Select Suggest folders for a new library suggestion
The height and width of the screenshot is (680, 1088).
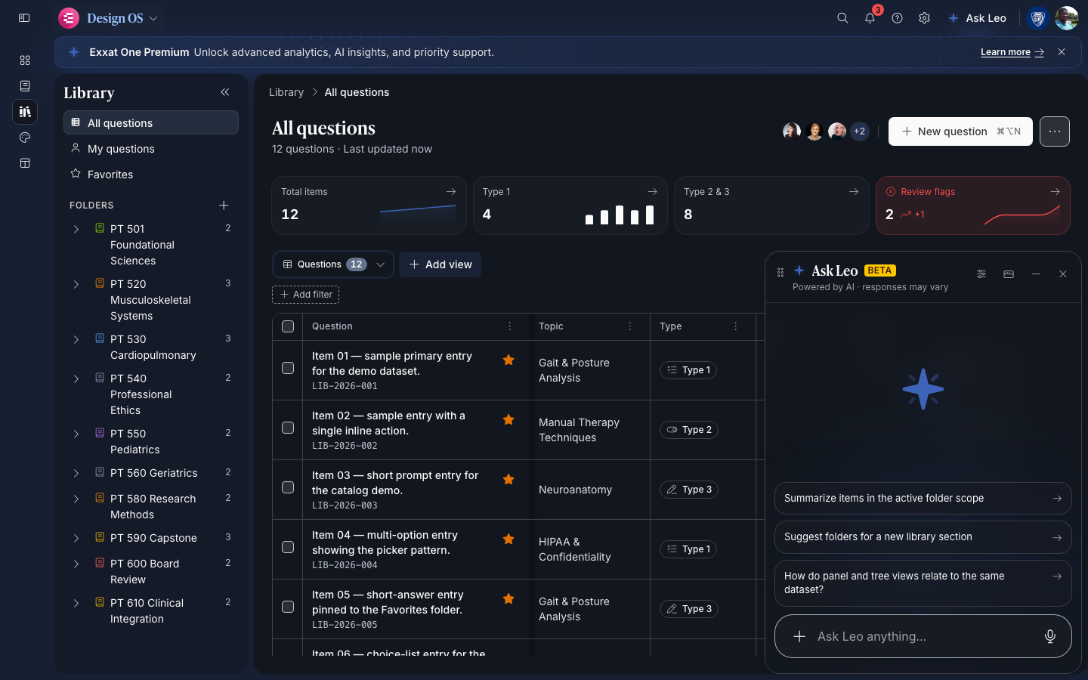pyautogui.click(x=923, y=537)
